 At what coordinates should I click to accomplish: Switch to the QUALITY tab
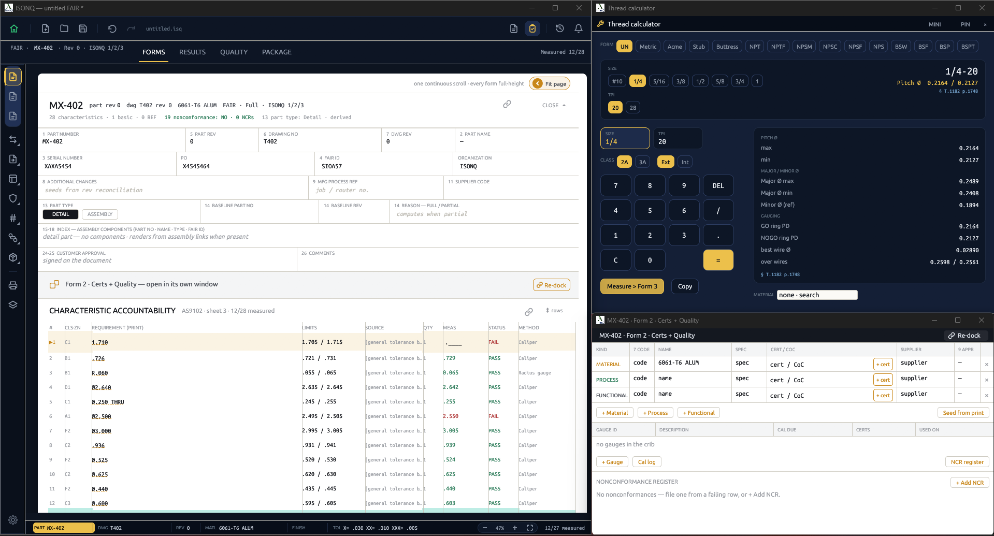pos(234,52)
